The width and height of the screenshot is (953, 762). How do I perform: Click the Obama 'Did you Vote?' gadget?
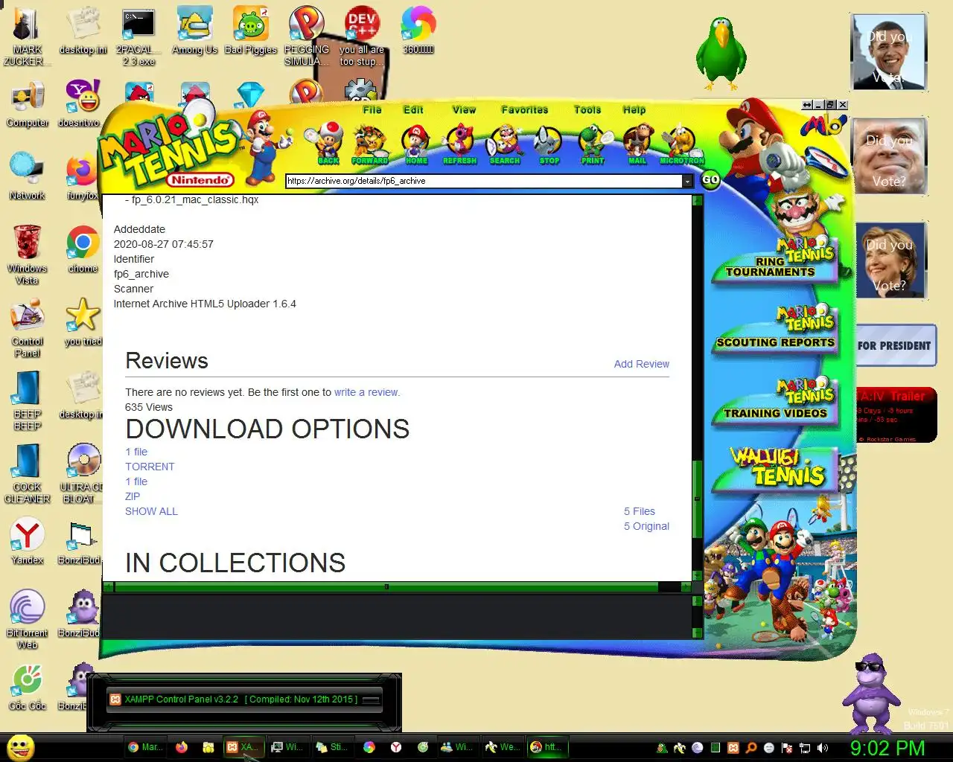[x=889, y=52]
